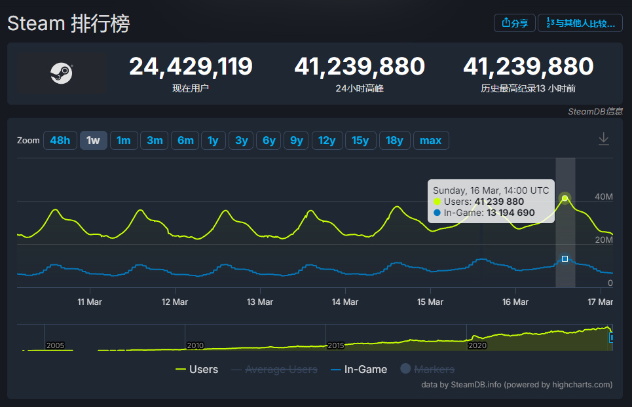632x407 pixels.
Task: Click the 24小时高峰 label
Action: pos(360,88)
